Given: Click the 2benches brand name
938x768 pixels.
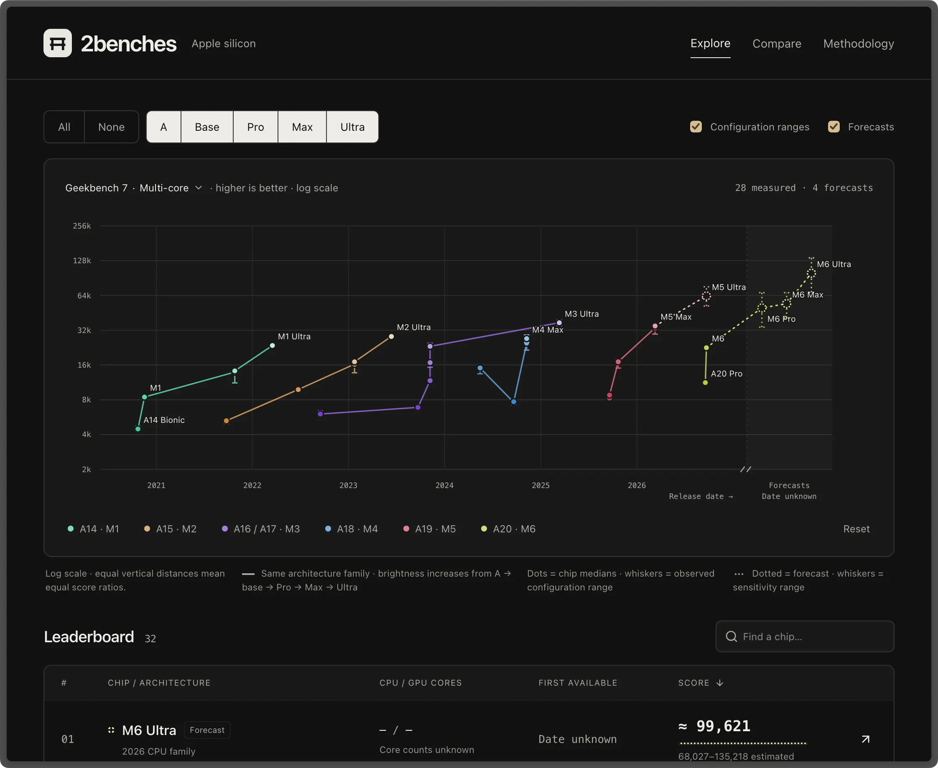Looking at the screenshot, I should click(x=128, y=43).
